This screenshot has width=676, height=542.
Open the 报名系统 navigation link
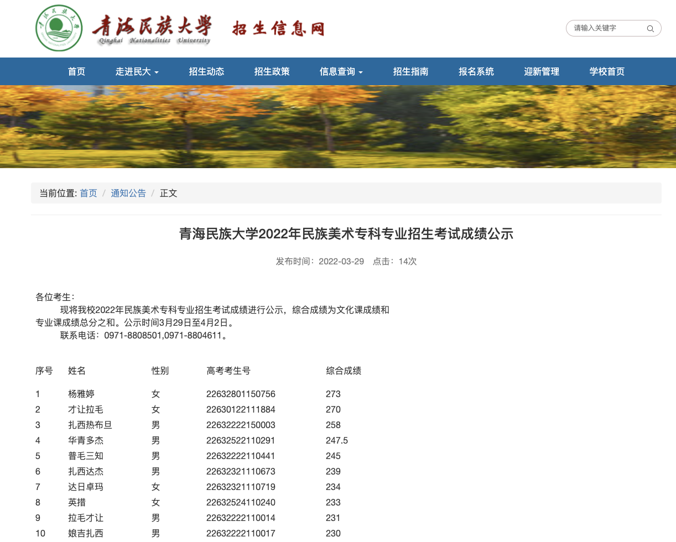point(476,71)
